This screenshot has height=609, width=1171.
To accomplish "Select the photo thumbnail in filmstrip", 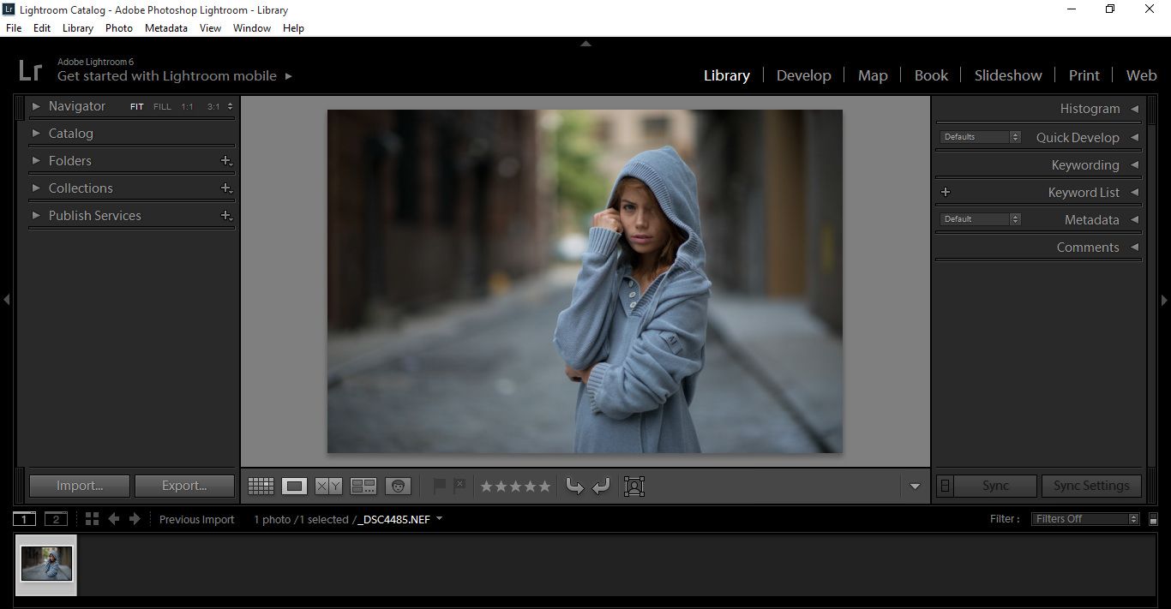I will coord(47,564).
